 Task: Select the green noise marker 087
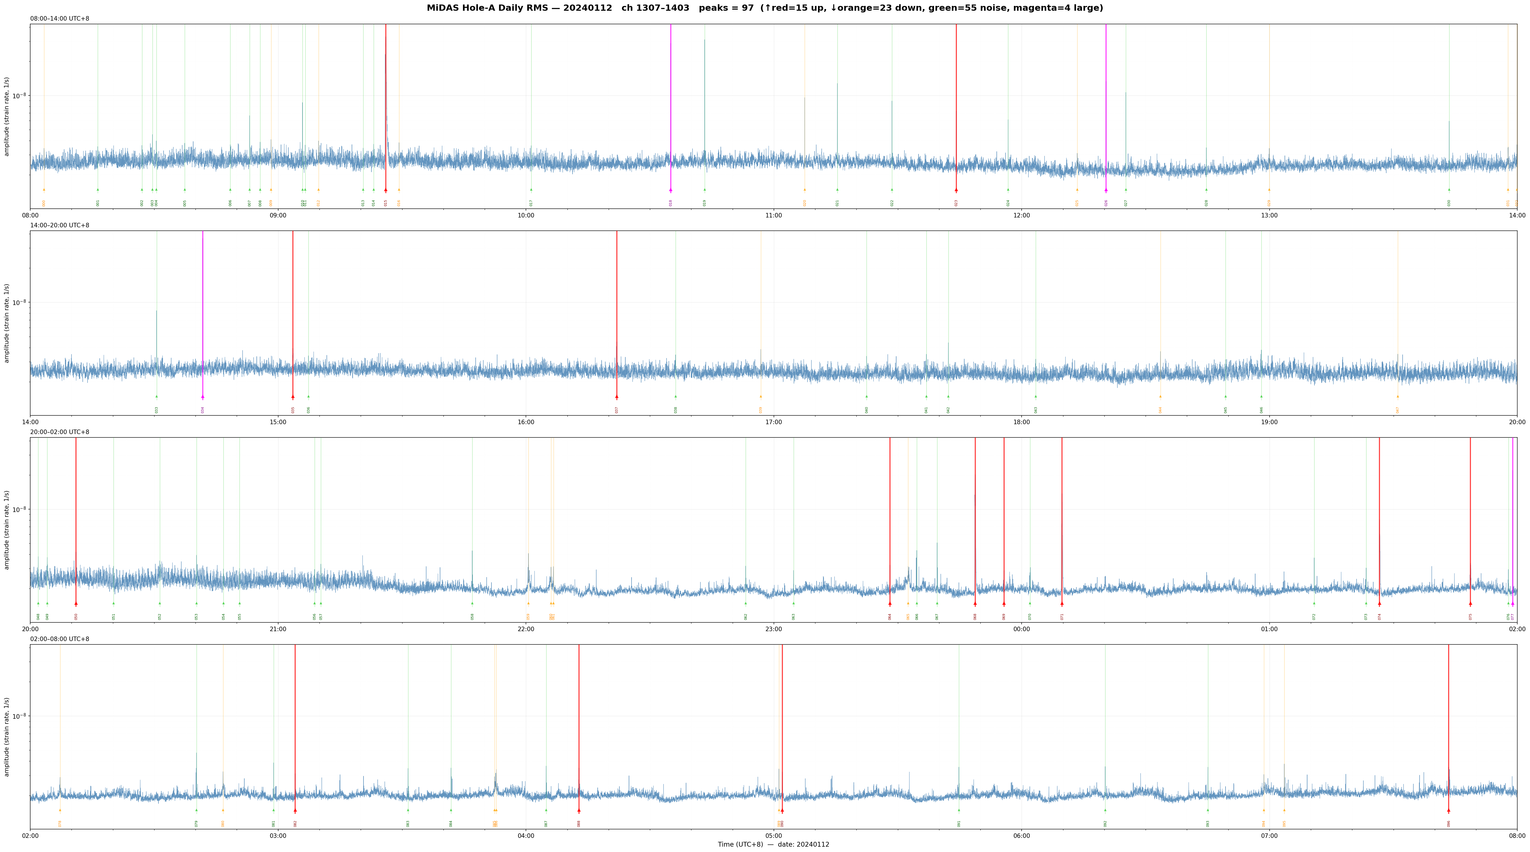(547, 810)
